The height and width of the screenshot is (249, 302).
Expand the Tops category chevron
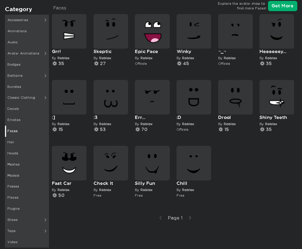coord(45,231)
